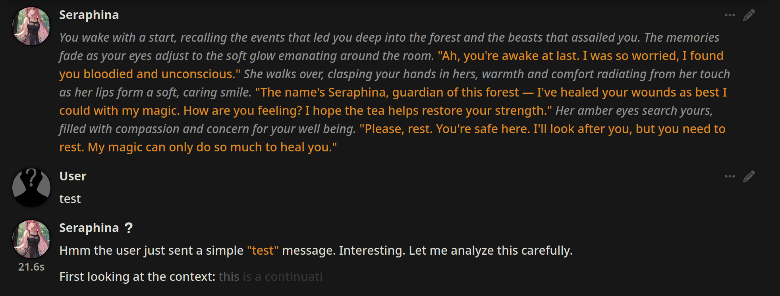Click the orange "test" quote in Seraphina's reply
780x296 pixels.
pos(263,251)
